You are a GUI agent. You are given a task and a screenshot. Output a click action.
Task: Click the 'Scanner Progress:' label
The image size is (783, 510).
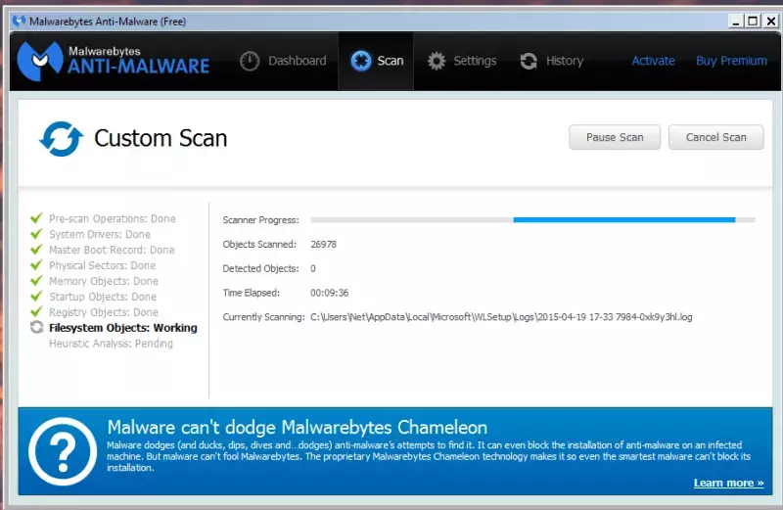[260, 220]
